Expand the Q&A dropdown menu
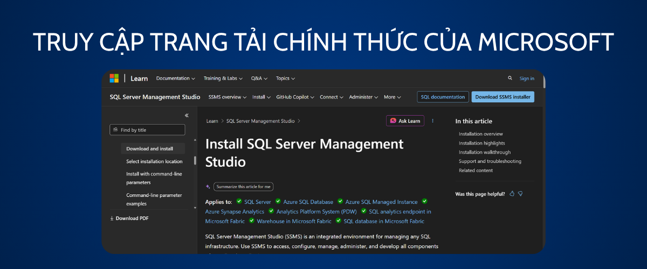Viewport: 647px width, 269px height. coord(259,79)
